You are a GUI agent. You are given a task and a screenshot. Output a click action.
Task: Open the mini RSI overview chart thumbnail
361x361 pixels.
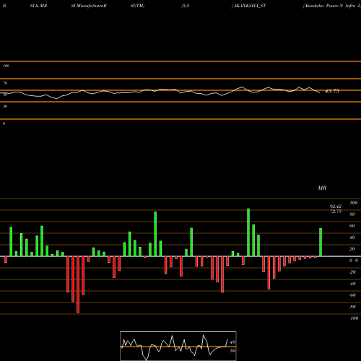point(178,346)
